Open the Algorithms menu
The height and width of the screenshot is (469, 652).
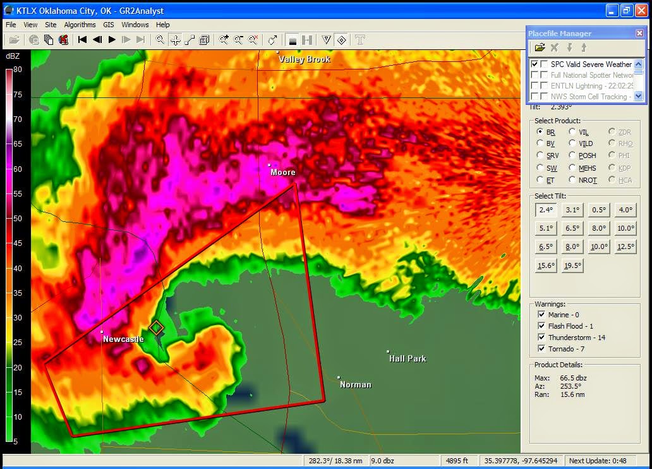click(80, 25)
